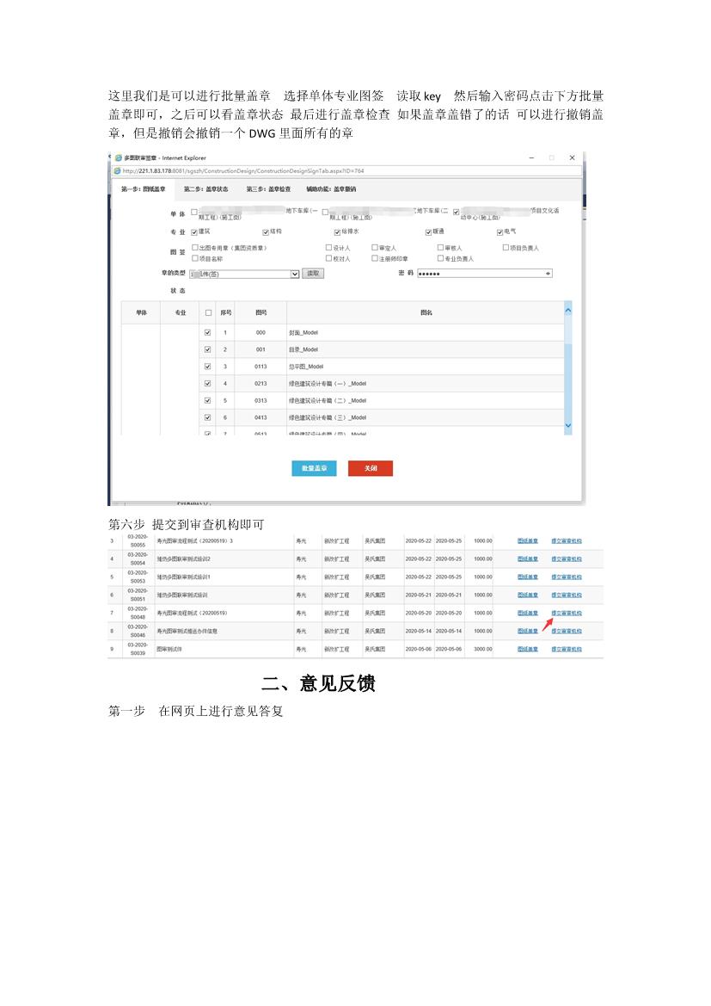Open 图纸盖章 link for 03-2020-S0048
Viewport: 711px width, 1006px height.
pos(528,613)
